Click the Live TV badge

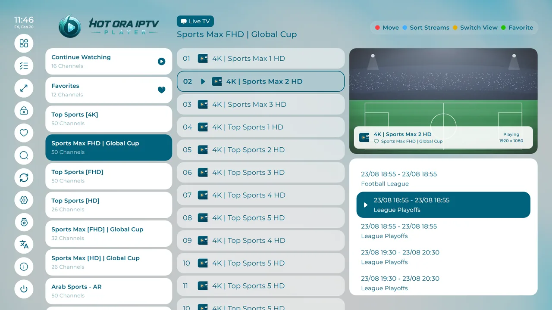pos(195,22)
